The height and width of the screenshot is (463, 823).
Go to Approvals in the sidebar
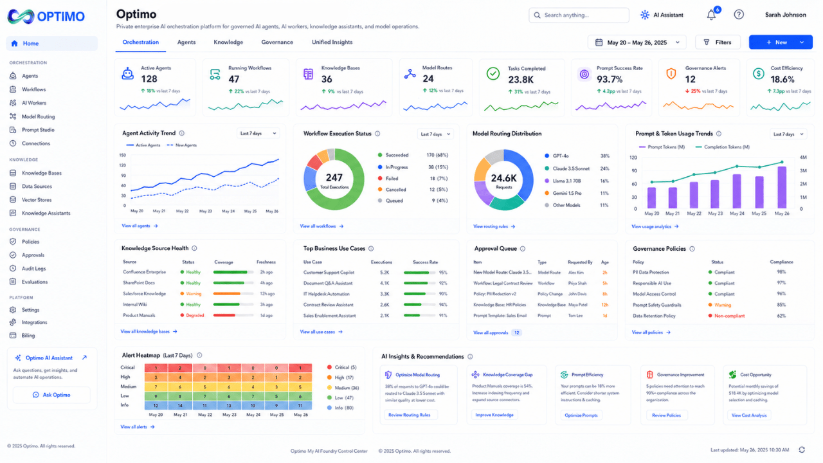(33, 255)
